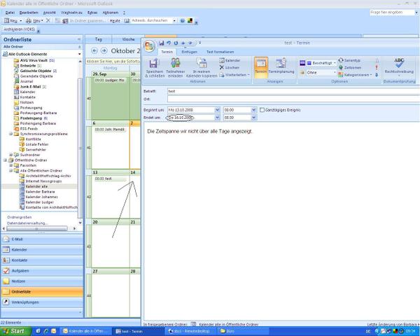Click Adressbuch durchsuchen search box

tap(152, 20)
